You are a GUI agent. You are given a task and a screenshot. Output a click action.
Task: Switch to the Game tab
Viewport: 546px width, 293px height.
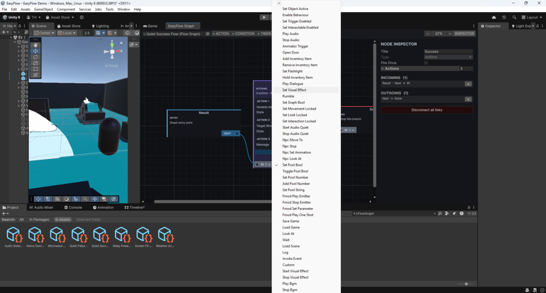point(150,26)
